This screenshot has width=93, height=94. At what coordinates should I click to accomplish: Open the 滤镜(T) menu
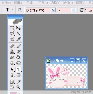point(68,3)
